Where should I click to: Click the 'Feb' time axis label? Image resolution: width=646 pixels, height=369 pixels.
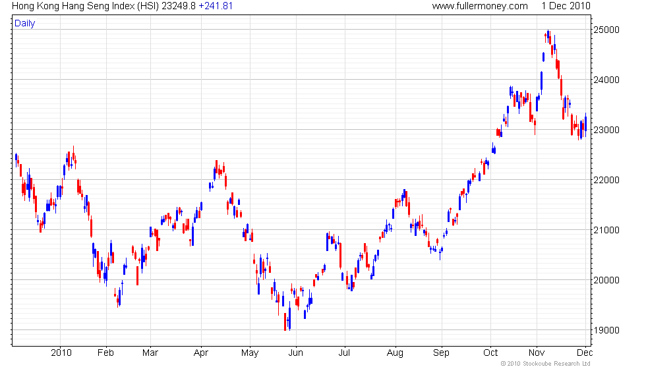[105, 353]
